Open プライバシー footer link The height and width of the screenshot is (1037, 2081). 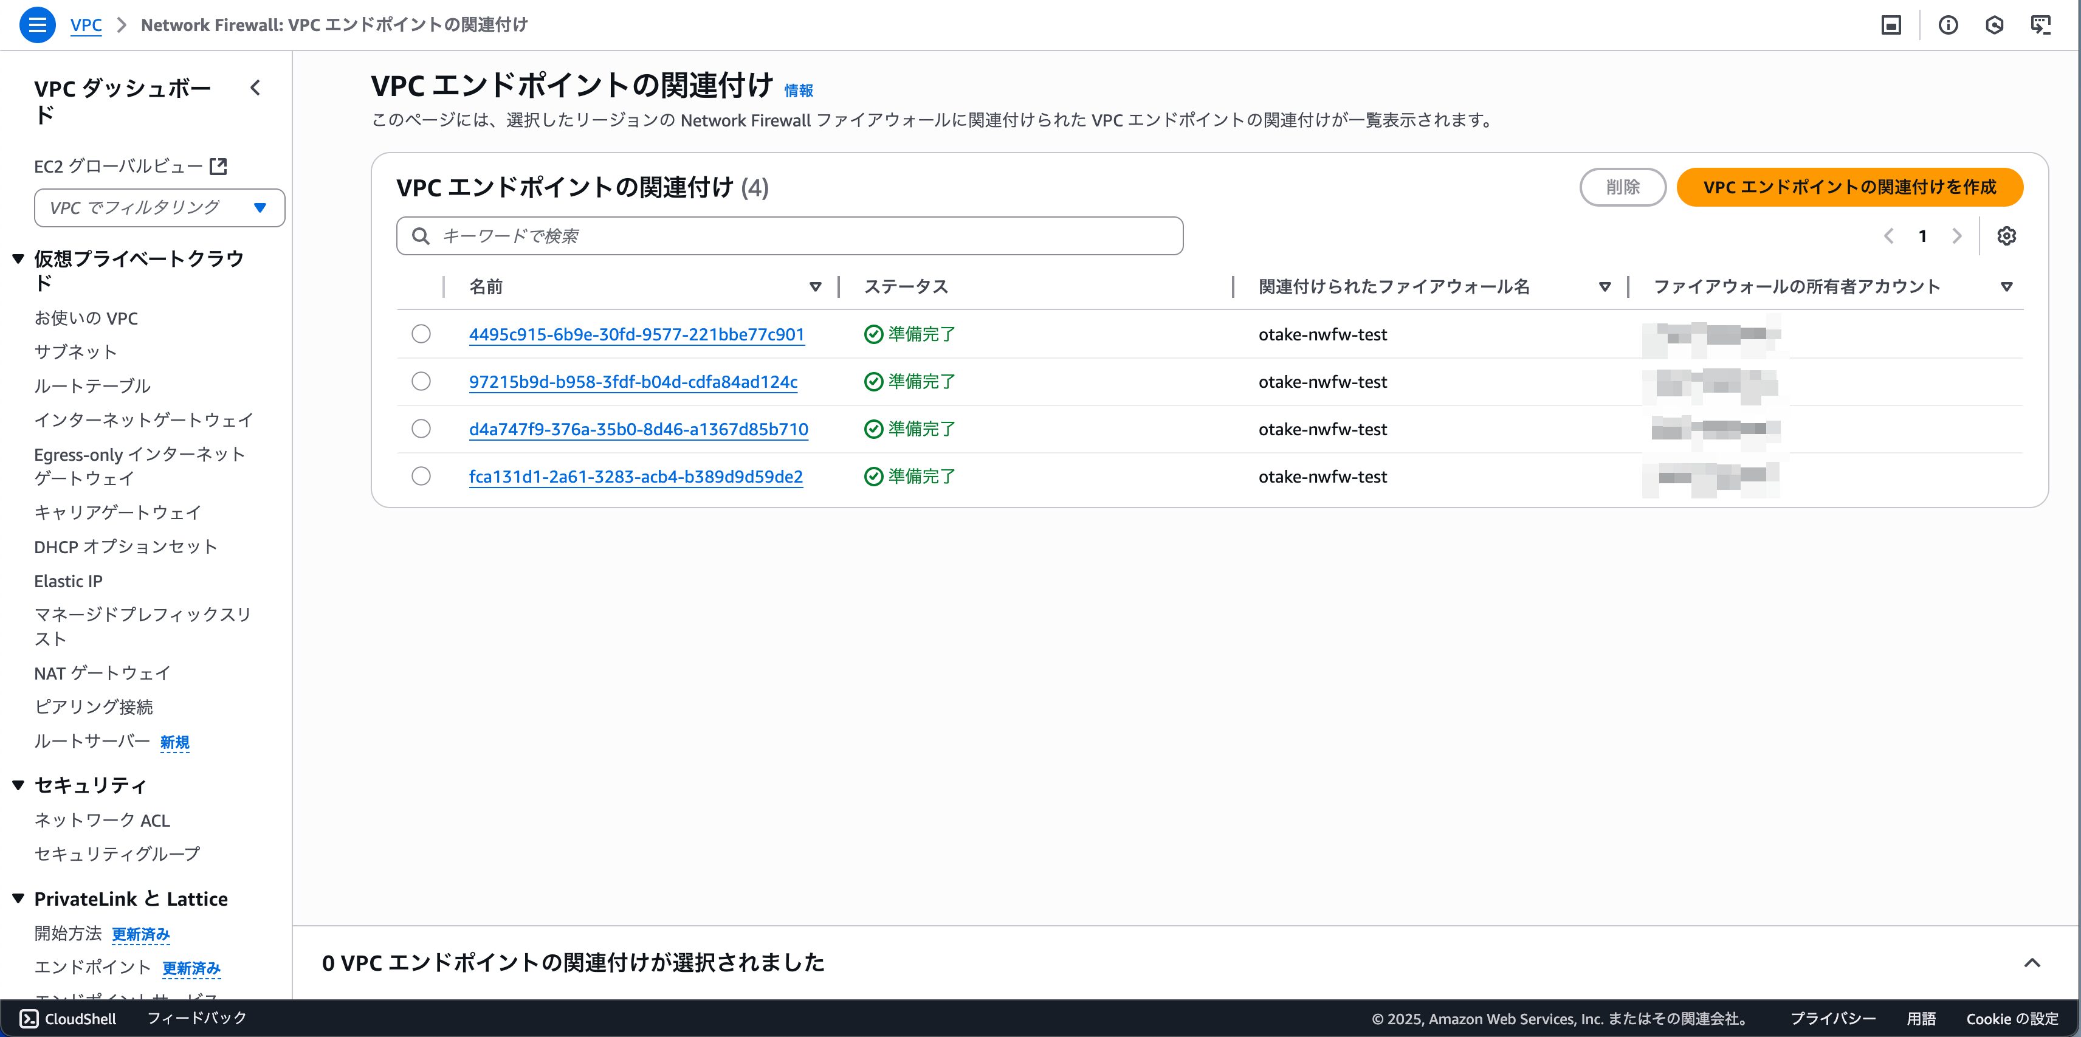(1833, 1018)
